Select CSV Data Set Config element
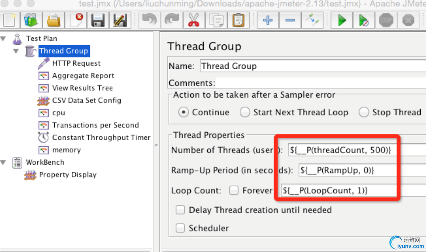The width and height of the screenshot is (426, 252). (x=87, y=100)
